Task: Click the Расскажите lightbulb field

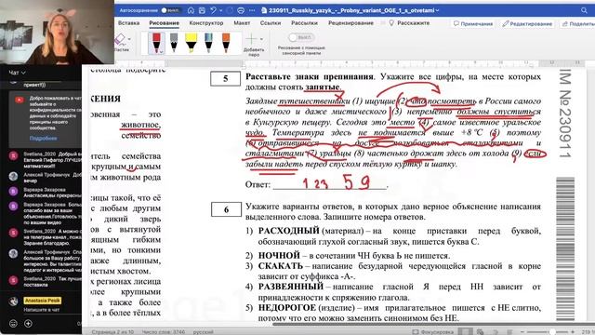Action: pos(409,23)
